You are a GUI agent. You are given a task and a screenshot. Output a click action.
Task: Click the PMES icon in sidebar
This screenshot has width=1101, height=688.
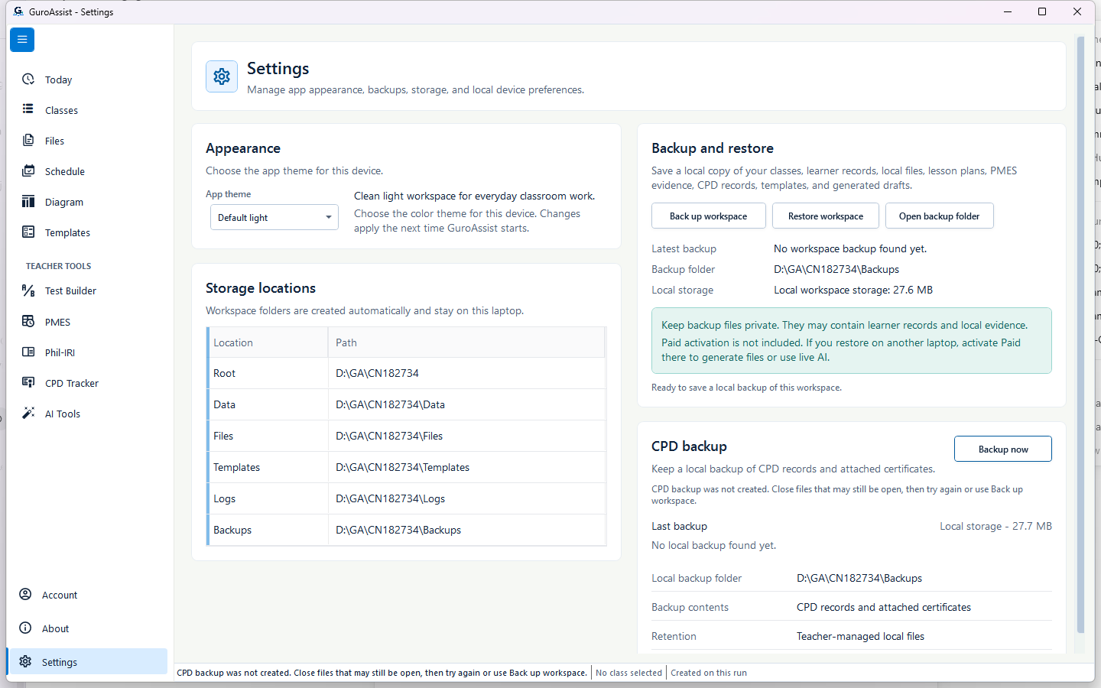point(28,321)
